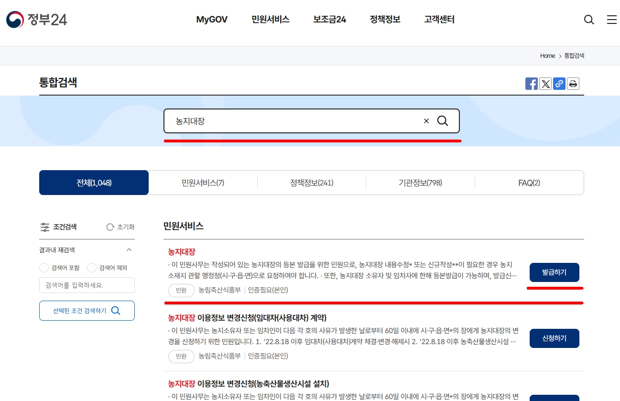The width and height of the screenshot is (620, 401).
Task: Reset filters with 초기화
Action: click(x=120, y=227)
